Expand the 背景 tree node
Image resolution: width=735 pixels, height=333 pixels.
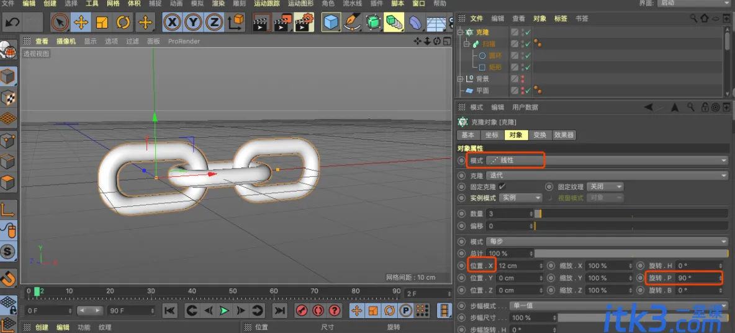pos(460,79)
